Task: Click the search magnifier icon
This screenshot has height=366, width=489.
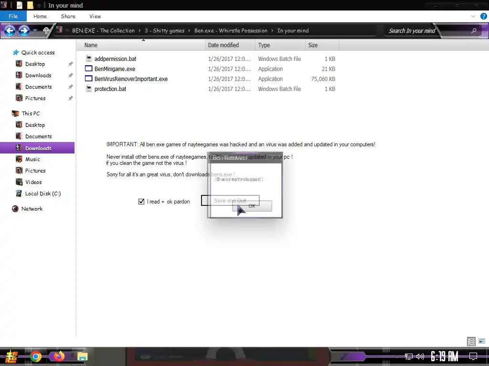Action: [x=474, y=30]
